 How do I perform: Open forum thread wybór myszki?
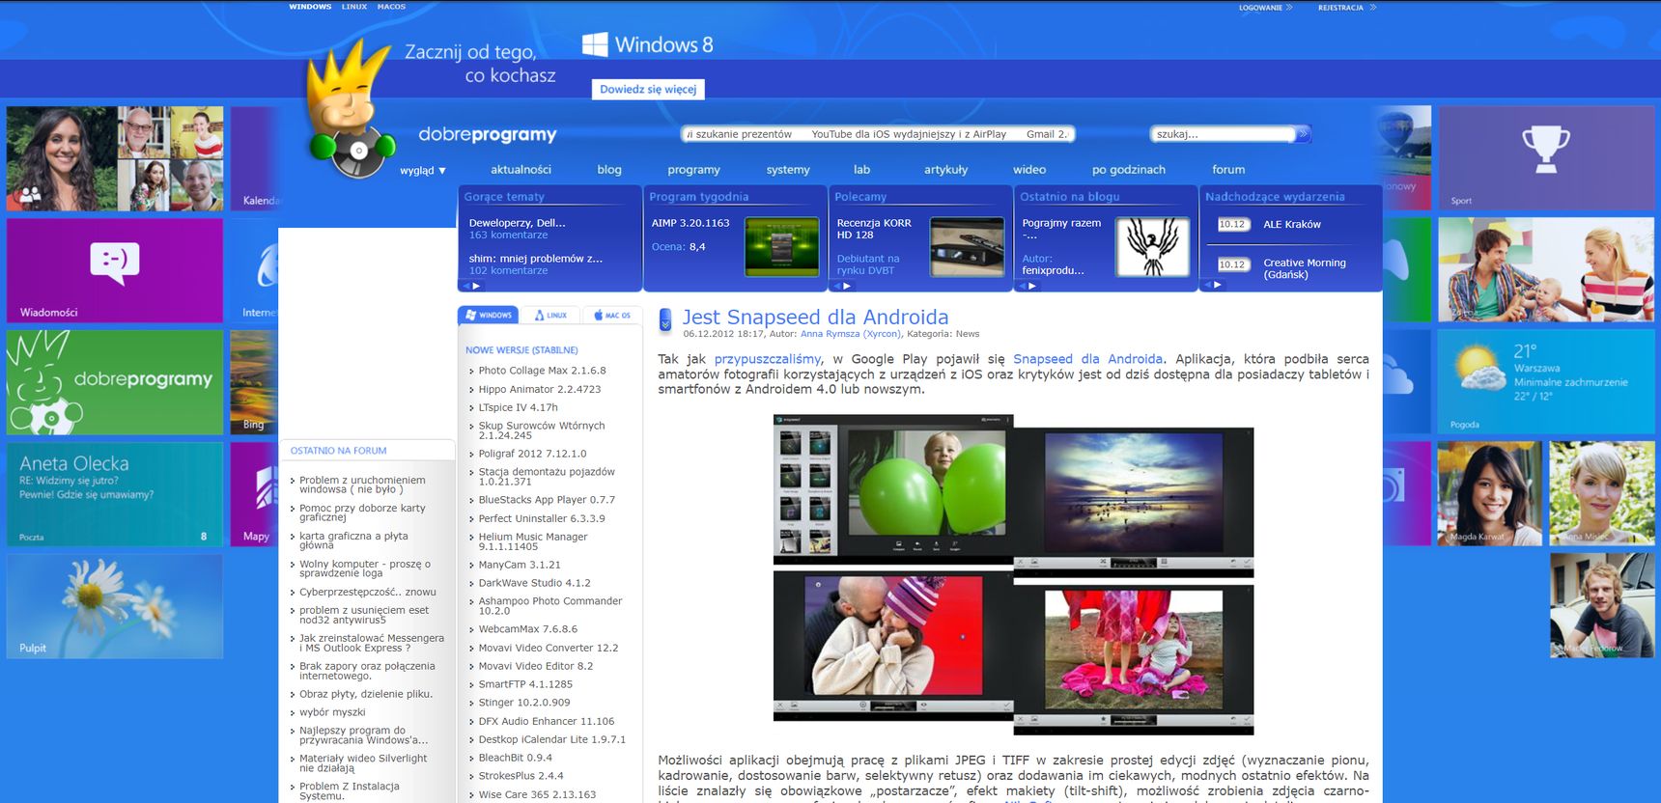tap(332, 712)
